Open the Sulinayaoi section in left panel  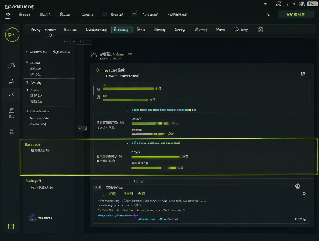(33, 181)
